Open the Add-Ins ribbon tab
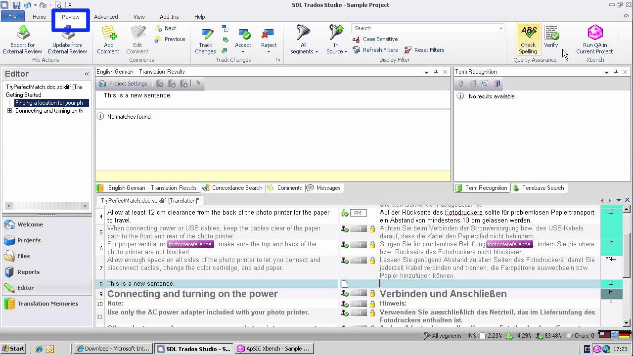 (169, 17)
